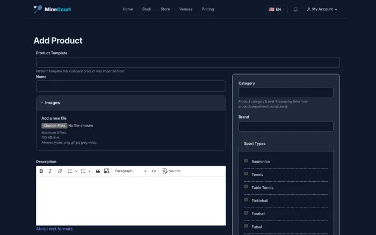Open the Pricing page
The height and width of the screenshot is (235, 376).
[208, 9]
